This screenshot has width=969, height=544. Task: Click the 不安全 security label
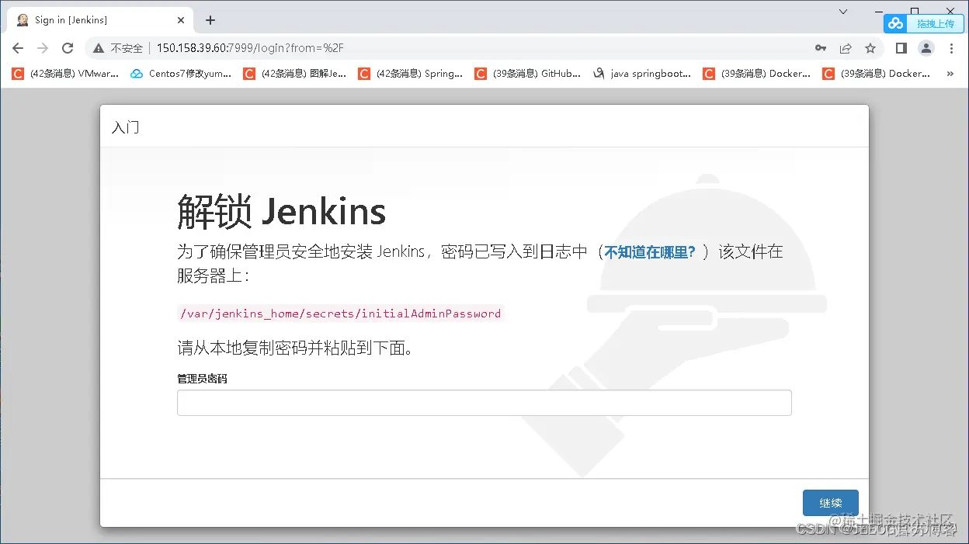point(127,48)
